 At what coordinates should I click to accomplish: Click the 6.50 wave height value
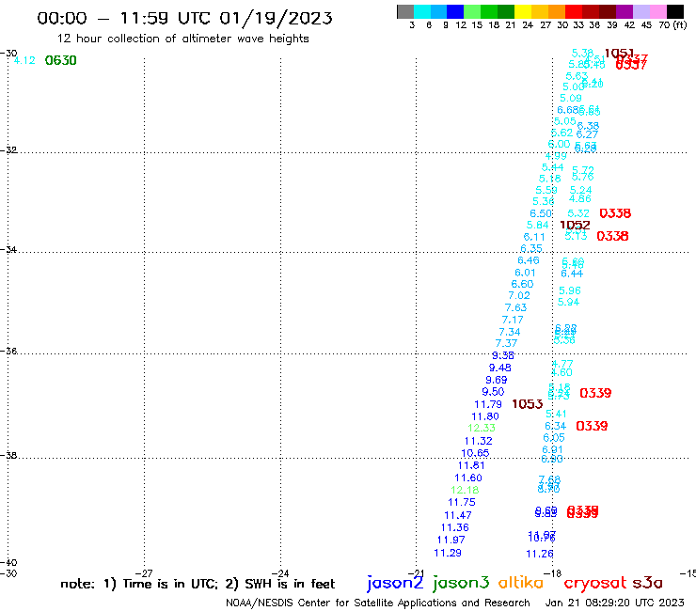[x=541, y=213]
